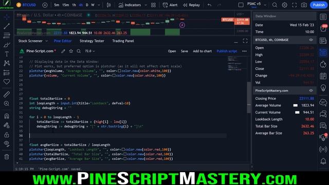Image resolution: width=329 pixels, height=185 pixels.
Task: Undo the last chart action
Action: tap(209, 5)
